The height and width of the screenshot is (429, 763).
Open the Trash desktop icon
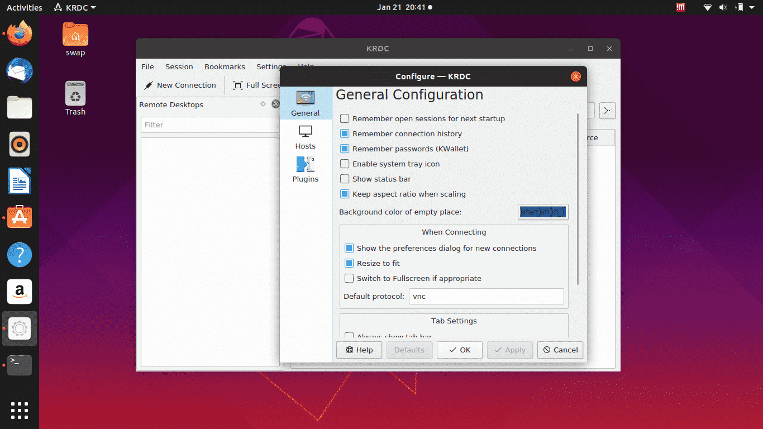(75, 98)
